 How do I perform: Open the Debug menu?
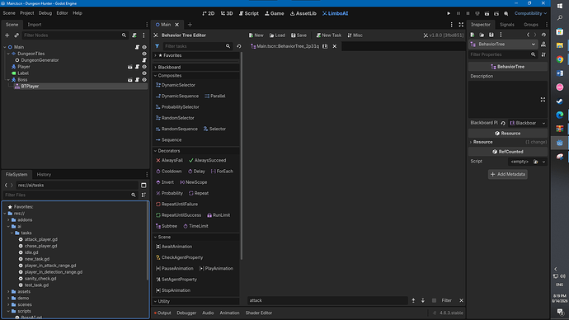[45, 13]
